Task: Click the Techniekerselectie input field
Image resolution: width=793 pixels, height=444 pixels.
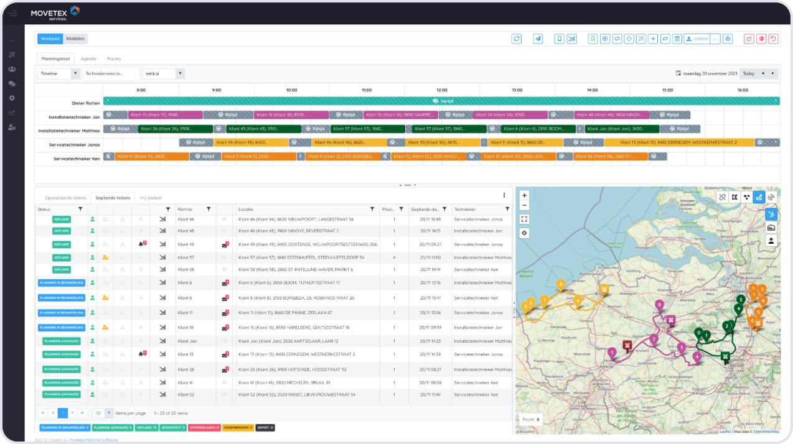Action: (111, 73)
